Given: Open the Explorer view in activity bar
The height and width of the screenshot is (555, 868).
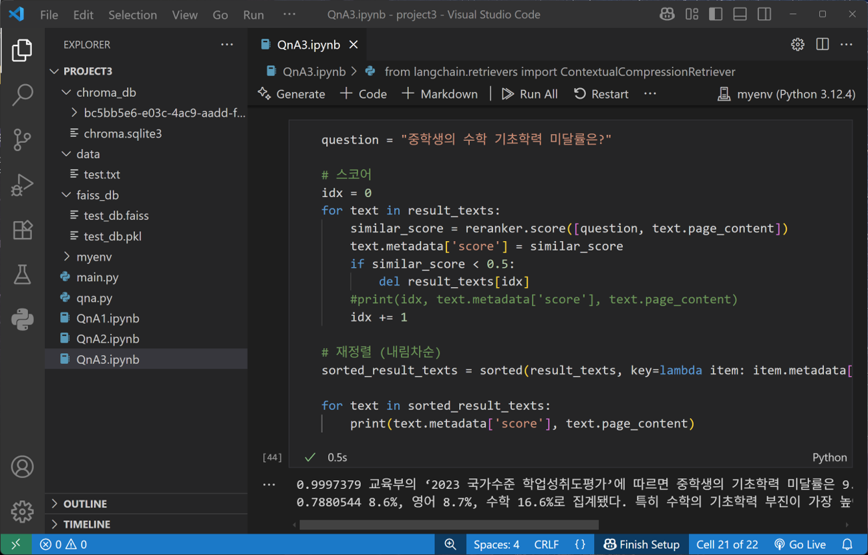Looking at the screenshot, I should [22, 50].
